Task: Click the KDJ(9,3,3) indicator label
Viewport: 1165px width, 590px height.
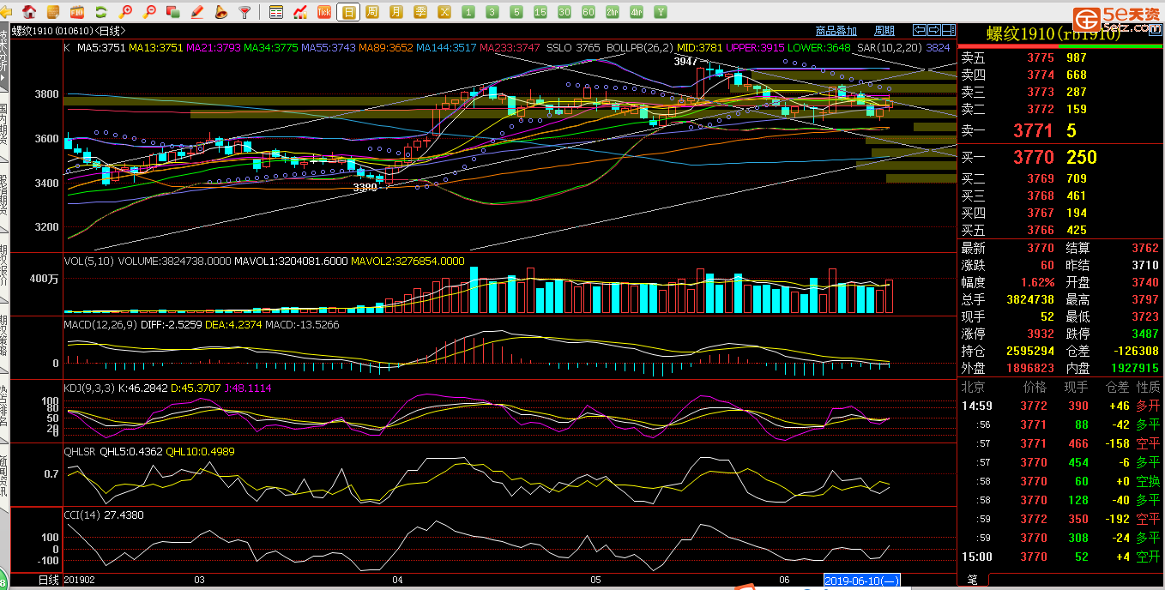Action: (x=89, y=388)
